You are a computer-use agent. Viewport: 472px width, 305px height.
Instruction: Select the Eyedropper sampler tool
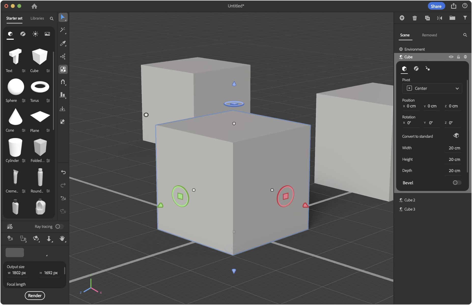63,43
